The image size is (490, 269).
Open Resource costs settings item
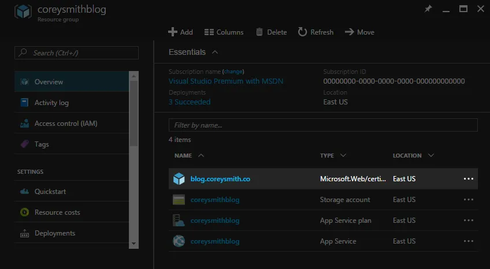coord(72,212)
